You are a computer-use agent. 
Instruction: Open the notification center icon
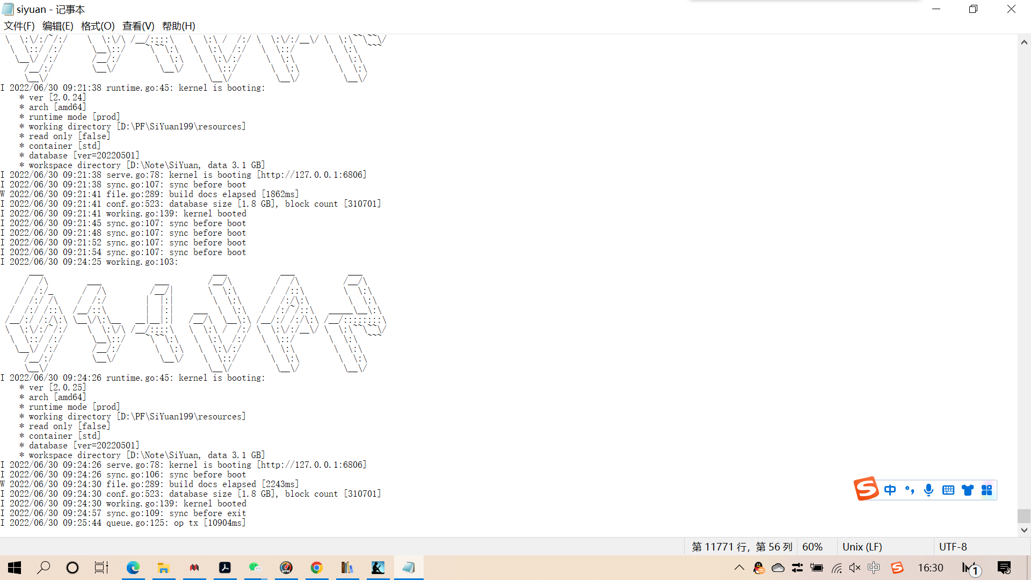(1004, 568)
